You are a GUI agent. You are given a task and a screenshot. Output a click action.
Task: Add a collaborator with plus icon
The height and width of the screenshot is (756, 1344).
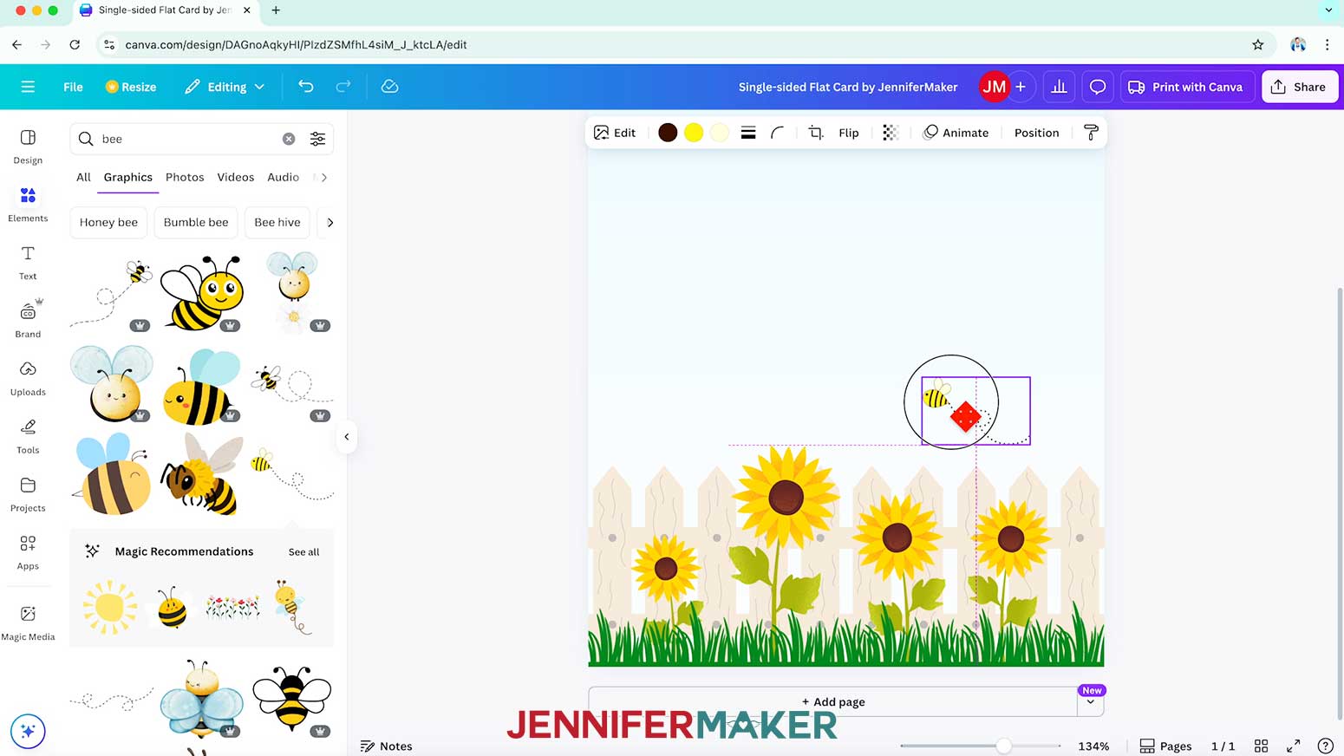(x=1021, y=87)
